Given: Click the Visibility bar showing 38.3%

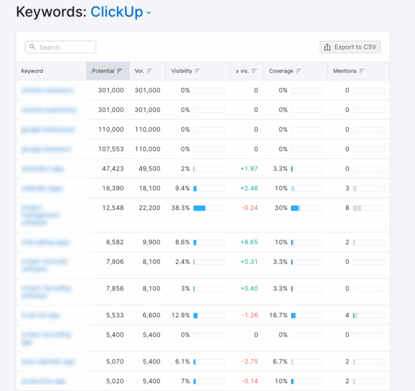Looking at the screenshot, I should coord(209,208).
